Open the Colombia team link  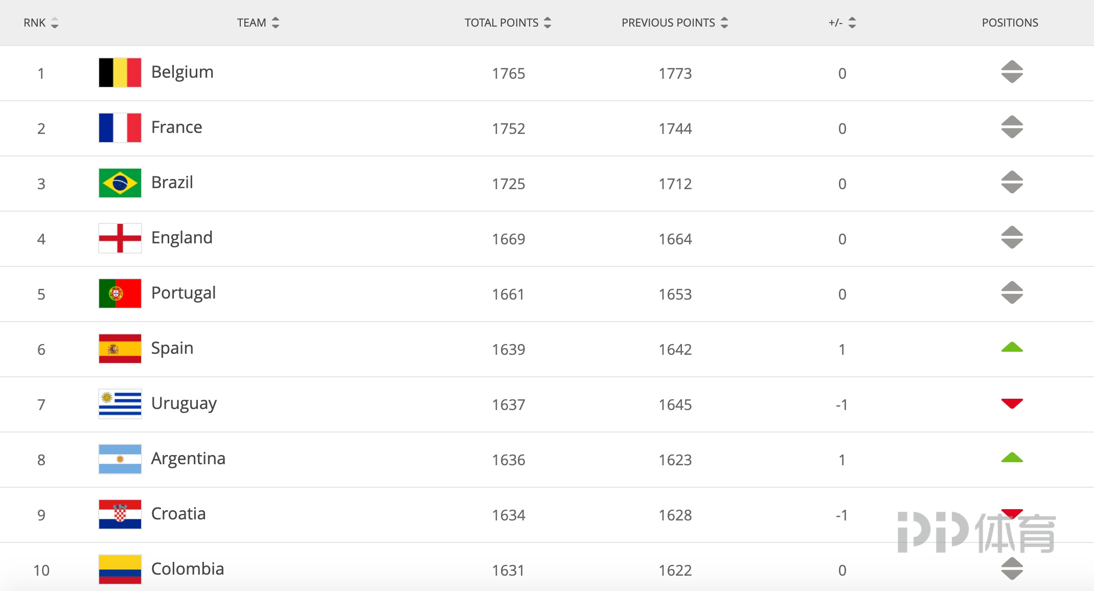pyautogui.click(x=188, y=569)
